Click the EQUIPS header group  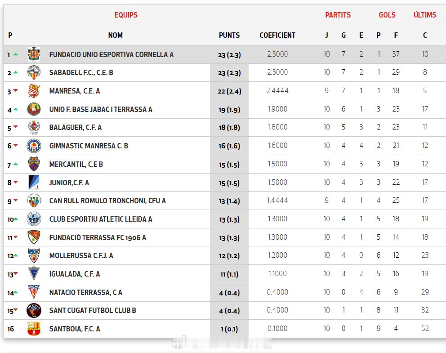pos(126,15)
